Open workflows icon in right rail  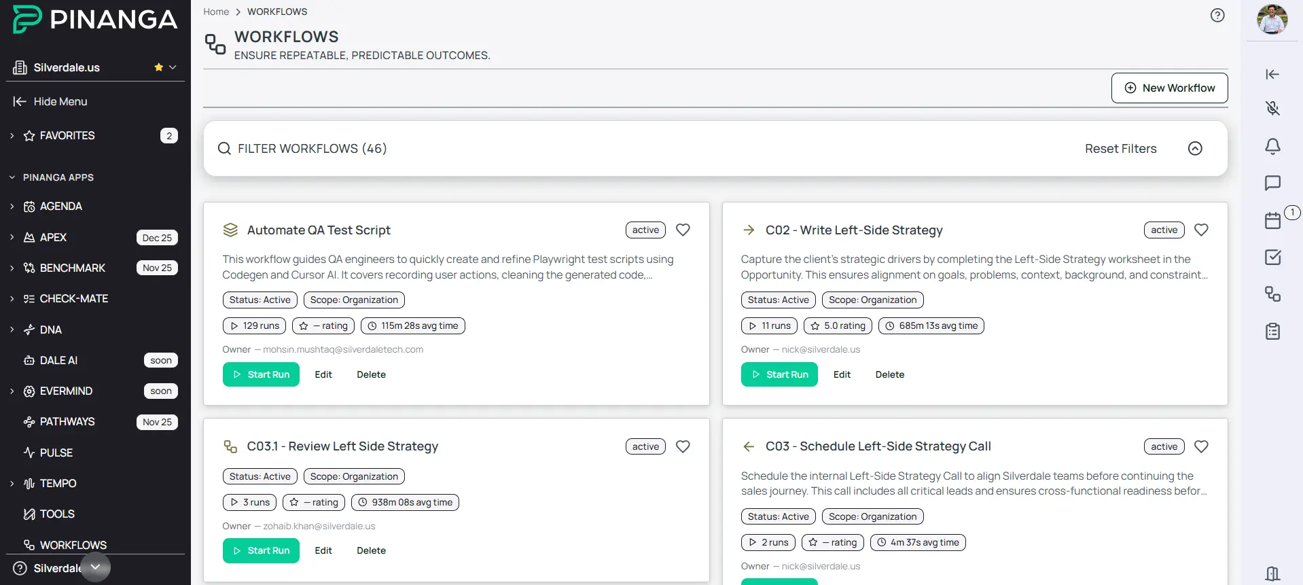1272,294
